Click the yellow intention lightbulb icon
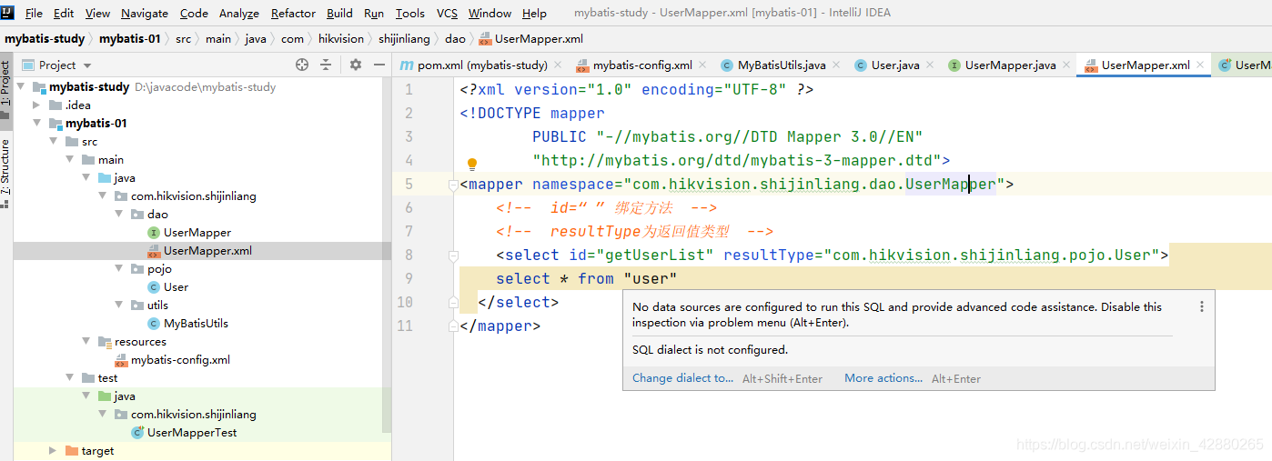1272x461 pixels. 472,165
